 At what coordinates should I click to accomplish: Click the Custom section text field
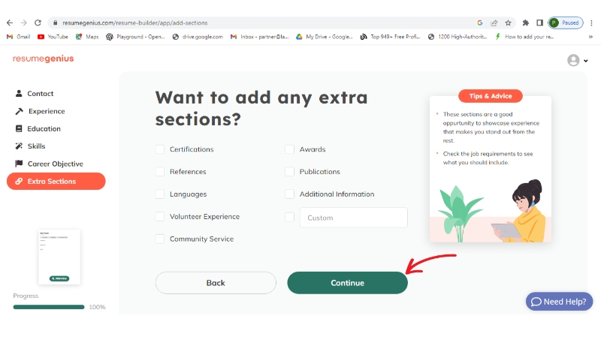(x=353, y=218)
